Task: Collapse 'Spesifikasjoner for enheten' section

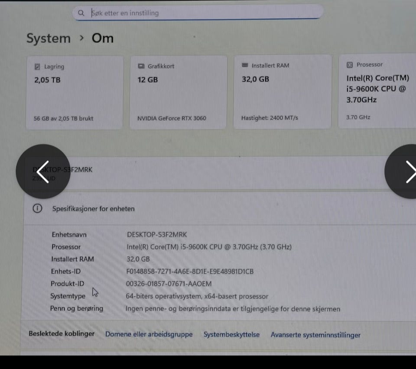Action: [220, 209]
